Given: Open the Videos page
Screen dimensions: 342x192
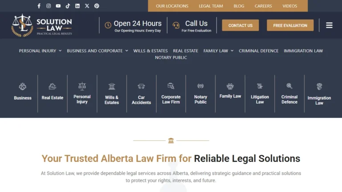Looking at the screenshot, I should point(289,6).
